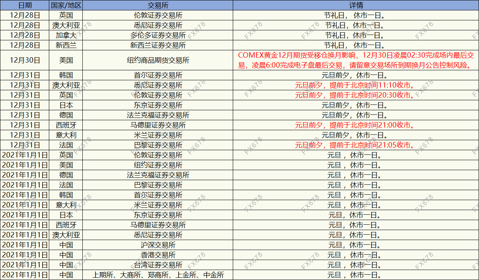479x280 pixels.
Task: Click the 2021年1月1日 date in 台湾证券交易所 row
Action: (x=25, y=265)
